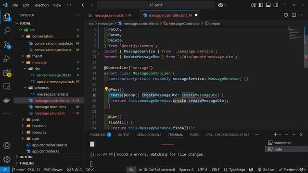Open the Explorer view icon

click(7, 17)
